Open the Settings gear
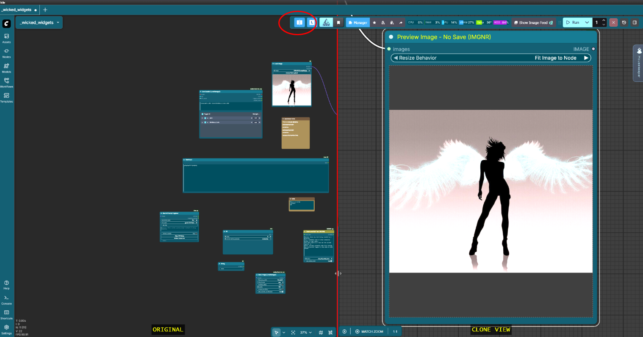Screen dimensions: 643x337 click(x=6, y=329)
